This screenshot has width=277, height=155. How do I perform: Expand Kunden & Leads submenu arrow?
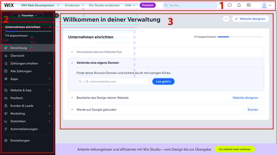coord(50,106)
